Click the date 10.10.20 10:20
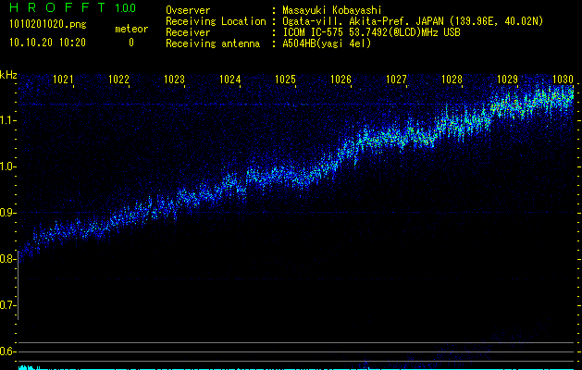The height and width of the screenshot is (370, 582). [47, 43]
